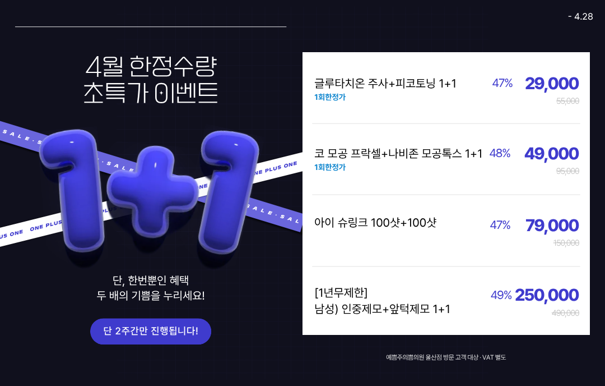Click the '4월 한정수량 초특가 이벤트' headline
Viewport: 605px width, 386px height.
[x=151, y=80]
